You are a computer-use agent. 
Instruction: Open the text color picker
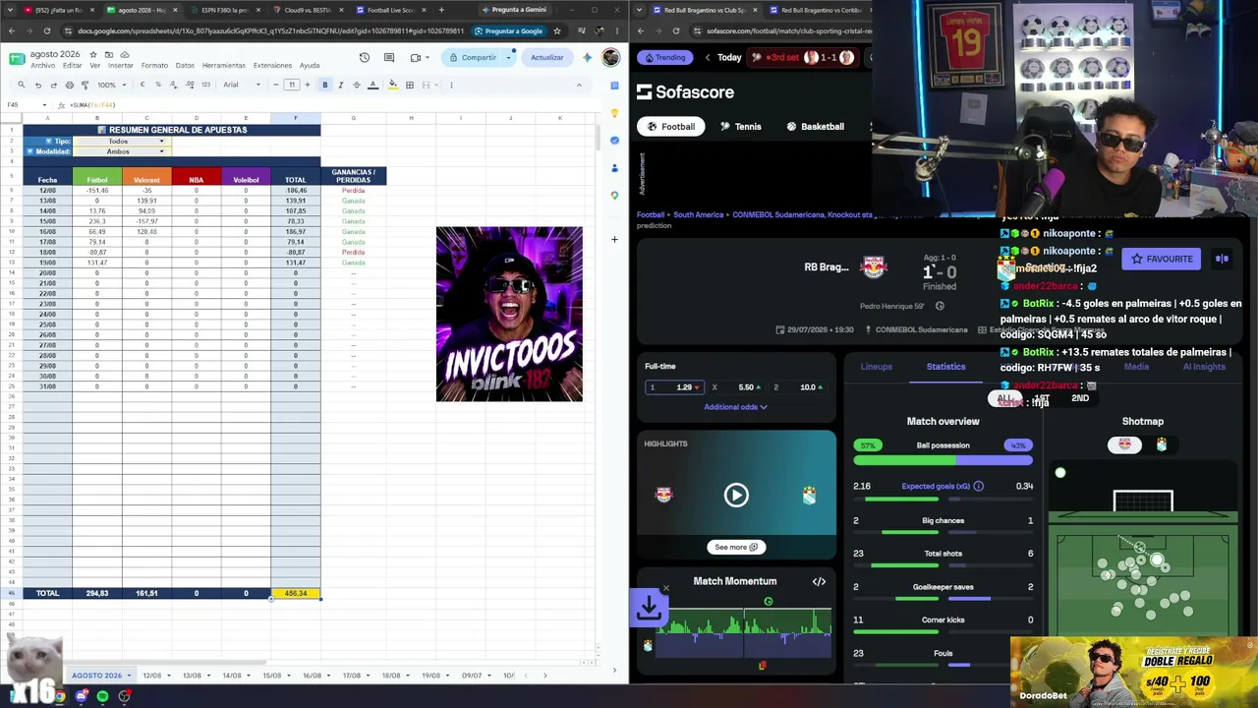[372, 85]
